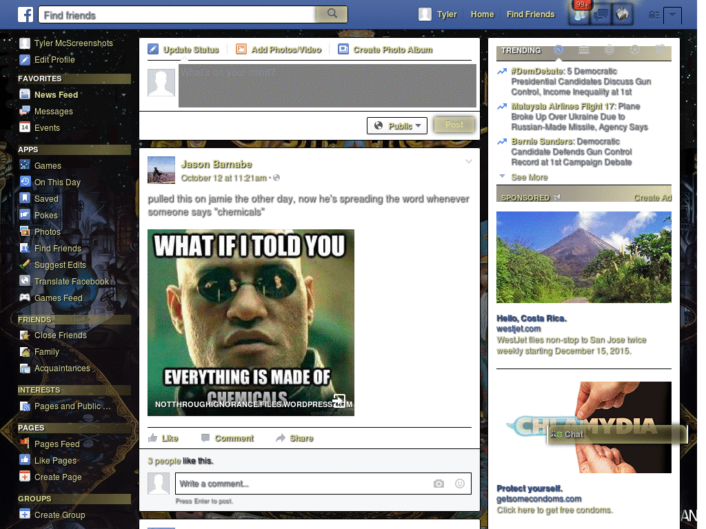Open the Chat bar

point(617,434)
